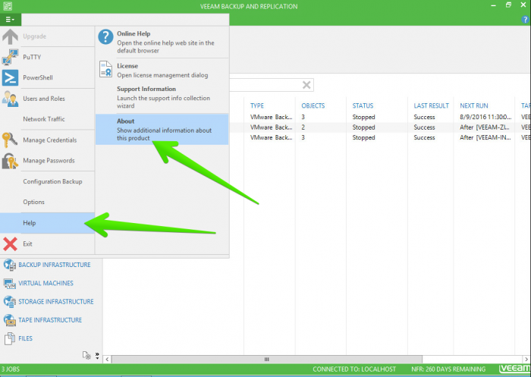This screenshot has width=531, height=377.
Task: Click the Manage Passwords lock icon
Action: tap(10, 161)
